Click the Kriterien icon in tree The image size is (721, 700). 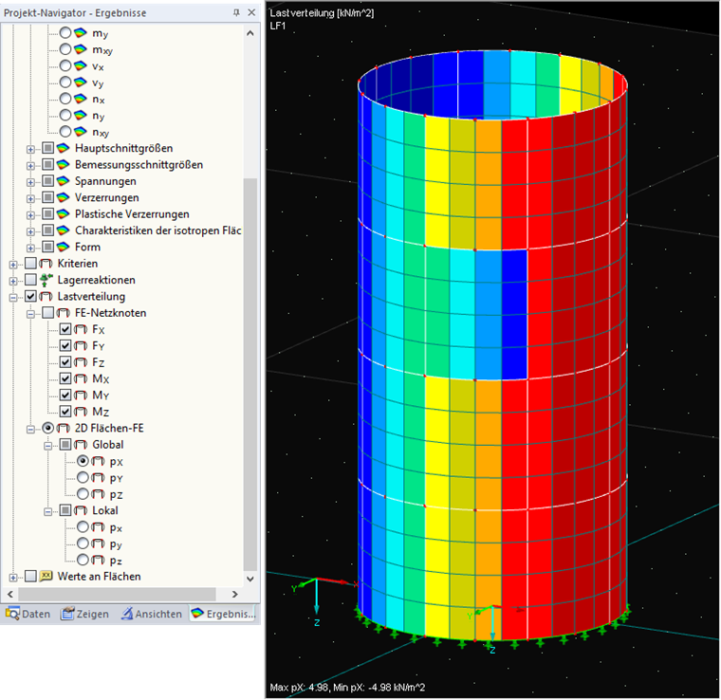coord(47,263)
